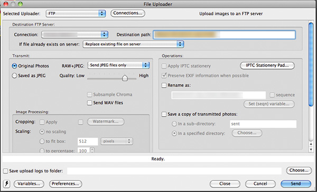
Task: Click the upload logs folder path field
Action: [174, 171]
